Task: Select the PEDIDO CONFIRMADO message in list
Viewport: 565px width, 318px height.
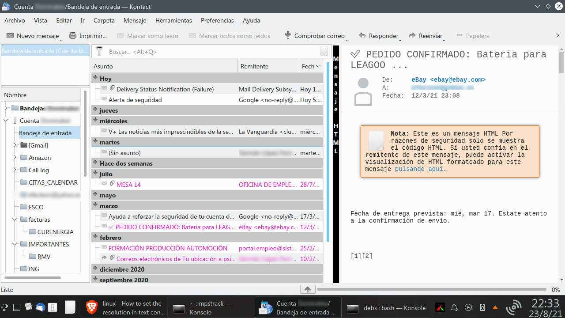Action: 207,227
